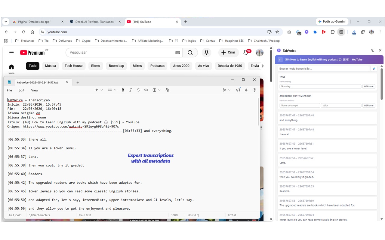Open Chrome downloads
This screenshot has height=240, width=385.
[354, 32]
